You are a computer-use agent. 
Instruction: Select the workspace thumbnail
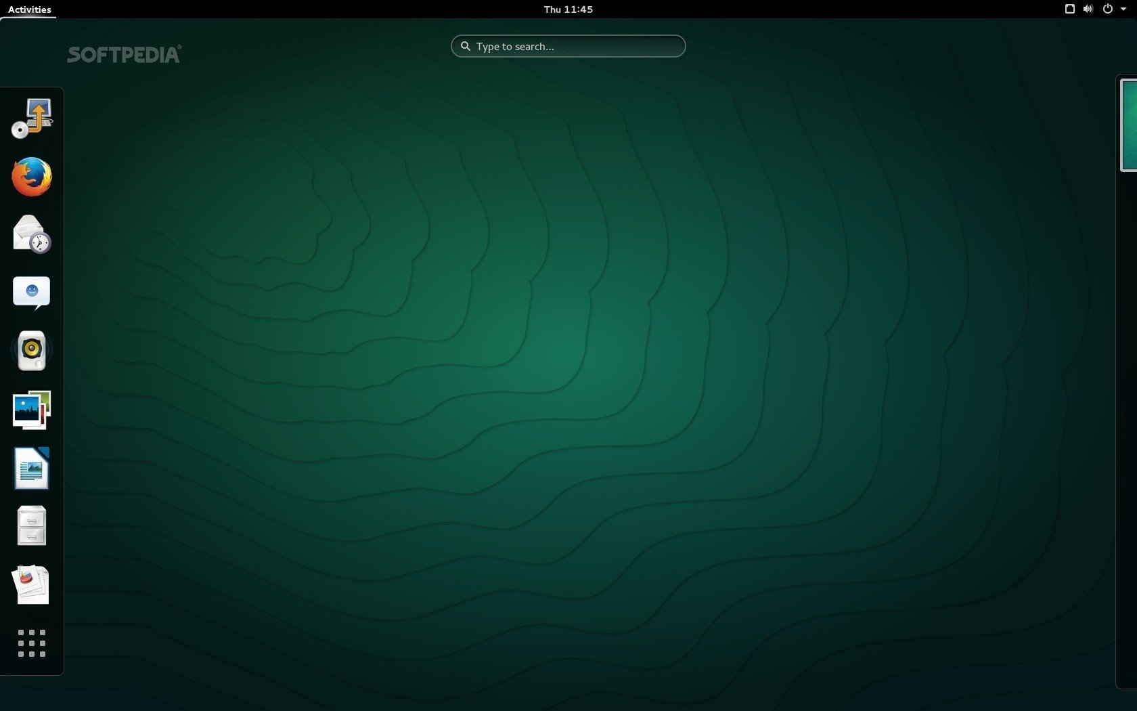coord(1128,125)
